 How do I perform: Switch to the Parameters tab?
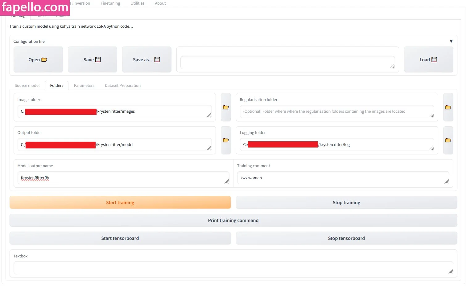click(x=84, y=86)
